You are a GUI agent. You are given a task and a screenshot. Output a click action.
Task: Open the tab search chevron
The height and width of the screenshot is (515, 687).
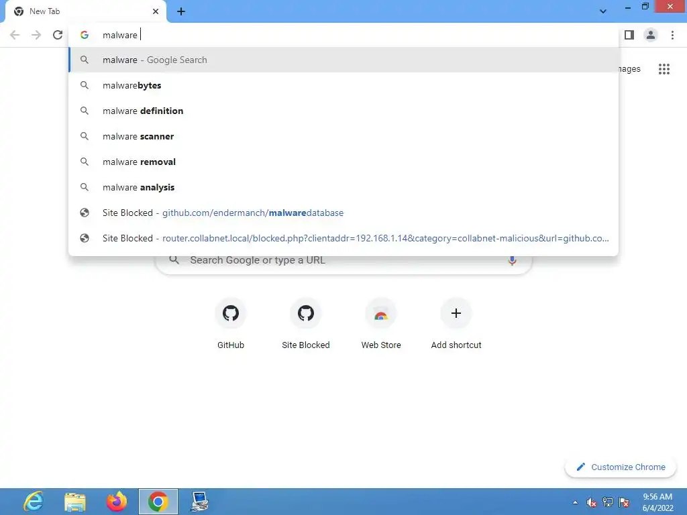[x=603, y=11]
